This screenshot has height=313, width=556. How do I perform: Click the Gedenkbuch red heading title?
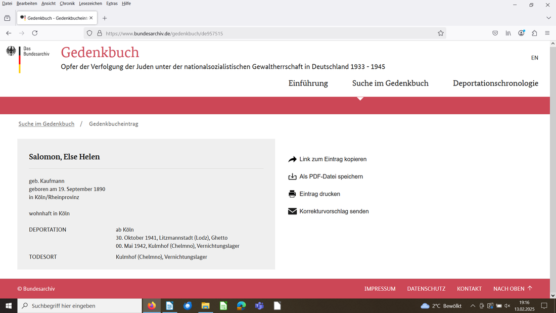[100, 52]
